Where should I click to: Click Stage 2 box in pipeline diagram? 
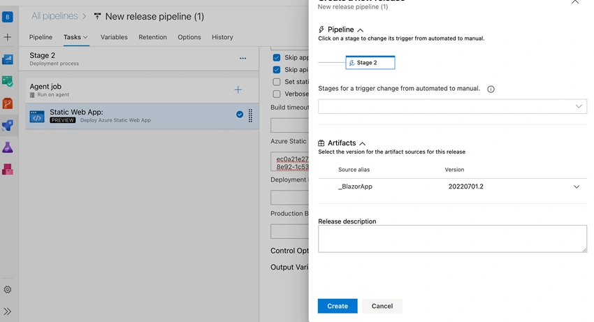pos(370,62)
